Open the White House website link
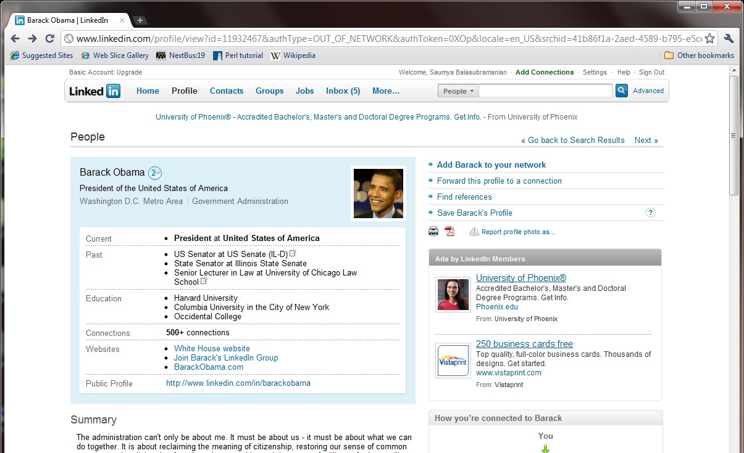744x453 pixels. click(212, 348)
